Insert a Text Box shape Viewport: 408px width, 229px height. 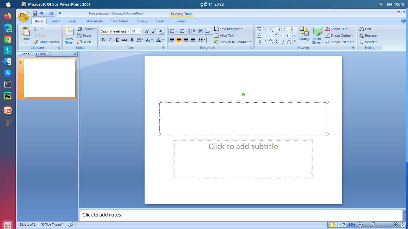click(259, 30)
